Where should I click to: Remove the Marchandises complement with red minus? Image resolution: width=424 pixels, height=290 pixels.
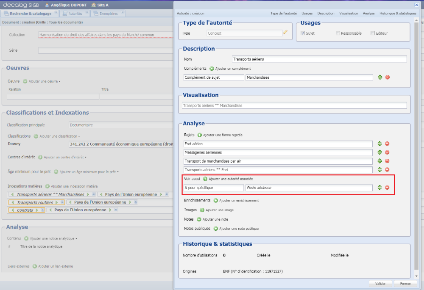click(x=387, y=77)
